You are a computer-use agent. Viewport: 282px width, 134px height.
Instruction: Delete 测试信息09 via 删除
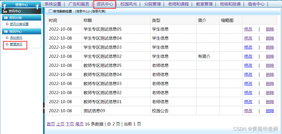tap(270, 111)
